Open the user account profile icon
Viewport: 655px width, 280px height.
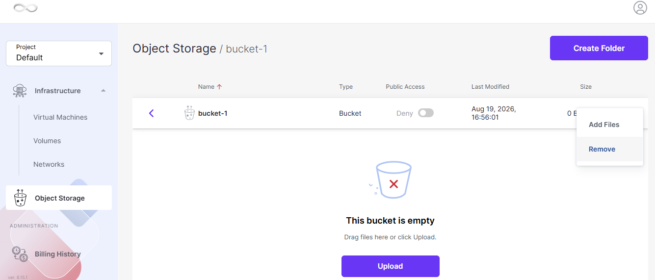(640, 8)
